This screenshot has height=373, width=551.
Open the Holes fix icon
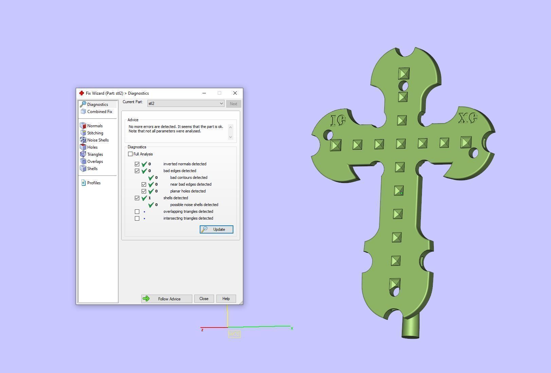(83, 147)
